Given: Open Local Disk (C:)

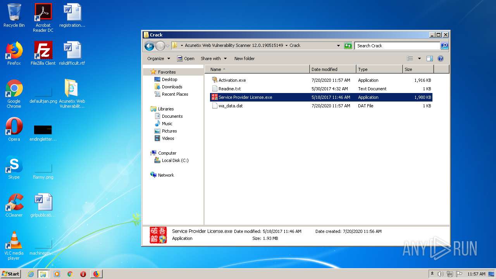Looking at the screenshot, I should pyautogui.click(x=175, y=160).
